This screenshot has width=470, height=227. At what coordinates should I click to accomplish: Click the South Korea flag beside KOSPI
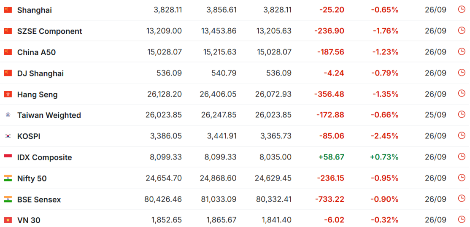[x=8, y=136]
